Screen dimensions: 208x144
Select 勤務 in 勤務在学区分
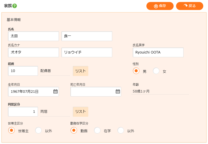(x=74, y=130)
